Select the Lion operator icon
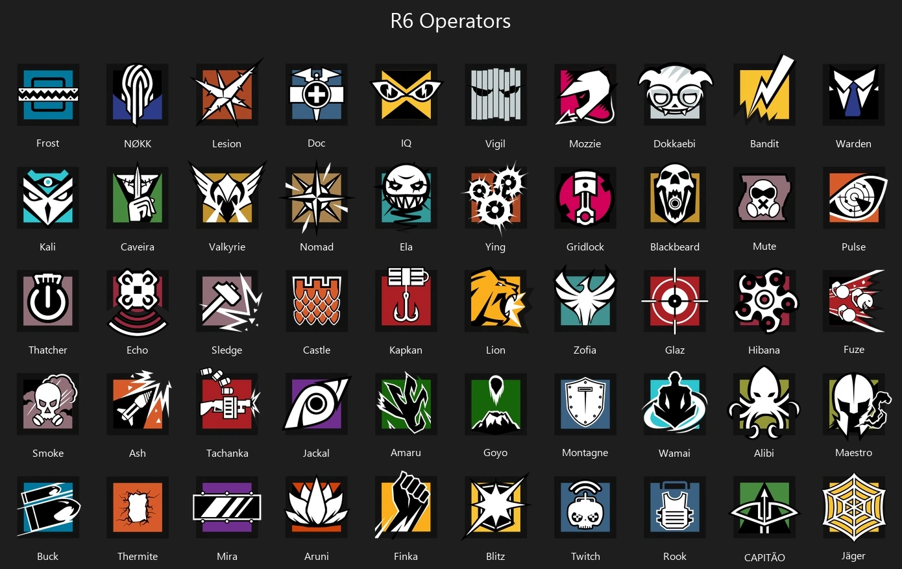This screenshot has height=569, width=902. click(x=497, y=300)
